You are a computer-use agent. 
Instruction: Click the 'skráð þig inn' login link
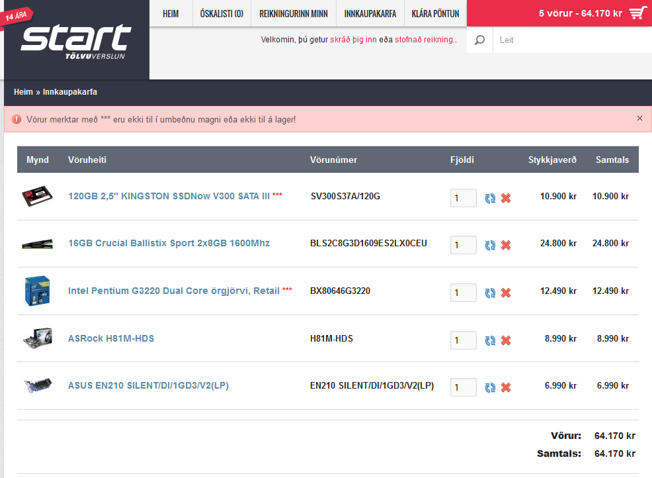pos(353,40)
